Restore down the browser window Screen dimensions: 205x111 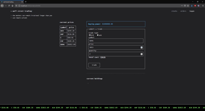point(198,2)
